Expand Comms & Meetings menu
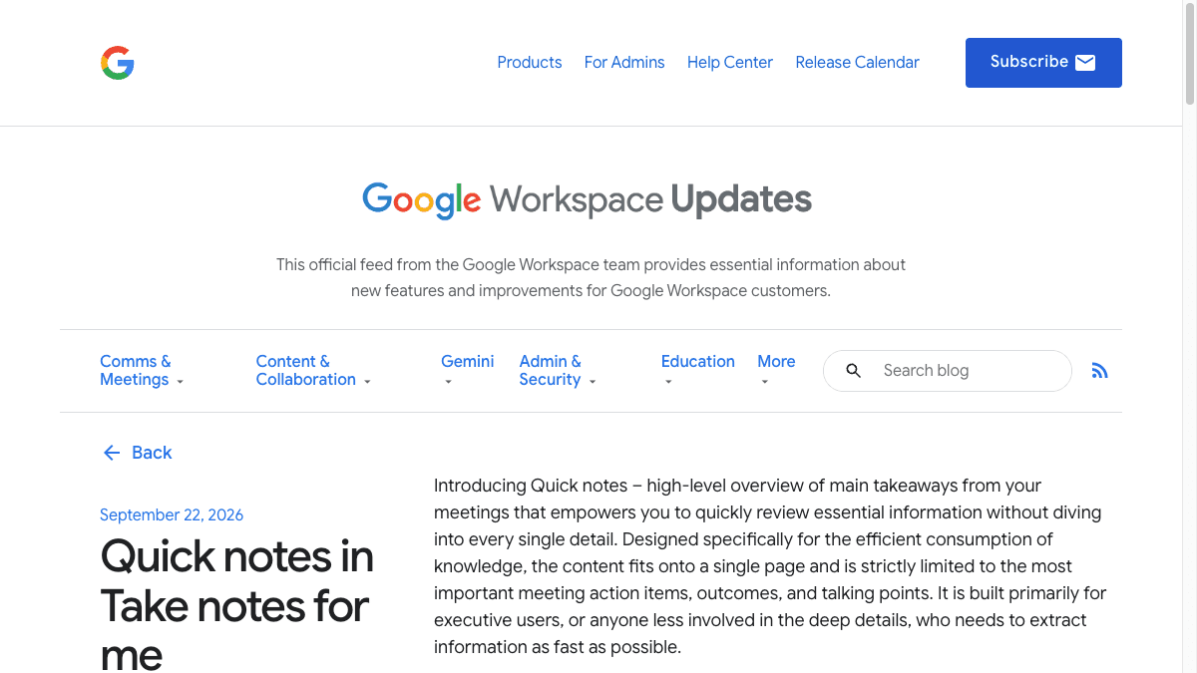This screenshot has height=673, width=1197. 142,371
